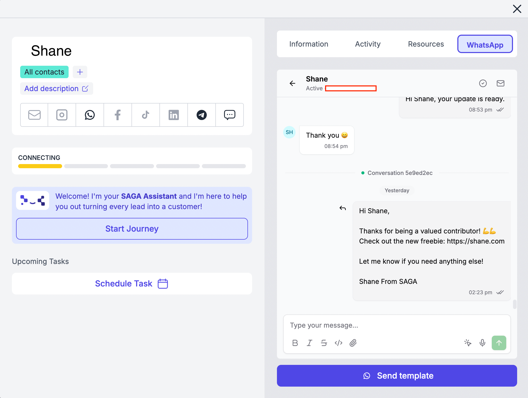Click the Yesterday date divider
This screenshot has width=528, height=398.
tap(397, 190)
